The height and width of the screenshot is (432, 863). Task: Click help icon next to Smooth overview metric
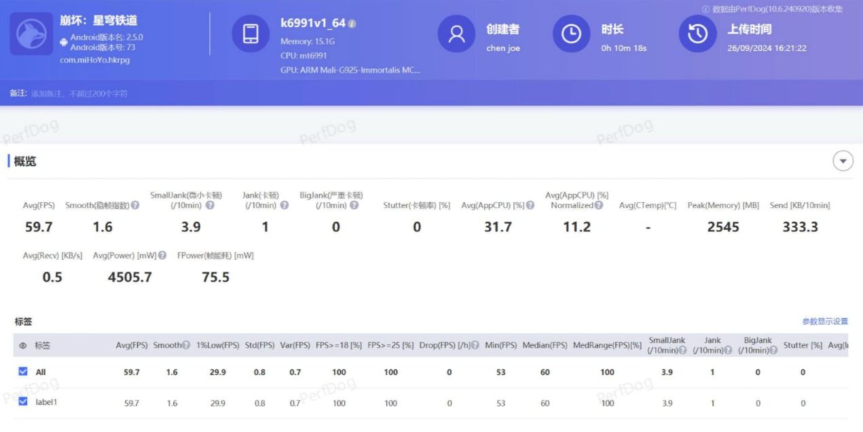(135, 205)
